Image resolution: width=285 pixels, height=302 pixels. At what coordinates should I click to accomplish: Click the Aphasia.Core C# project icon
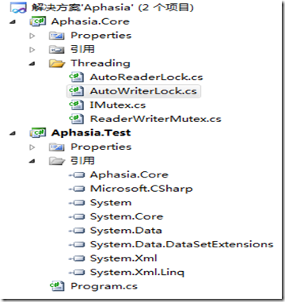point(38,21)
